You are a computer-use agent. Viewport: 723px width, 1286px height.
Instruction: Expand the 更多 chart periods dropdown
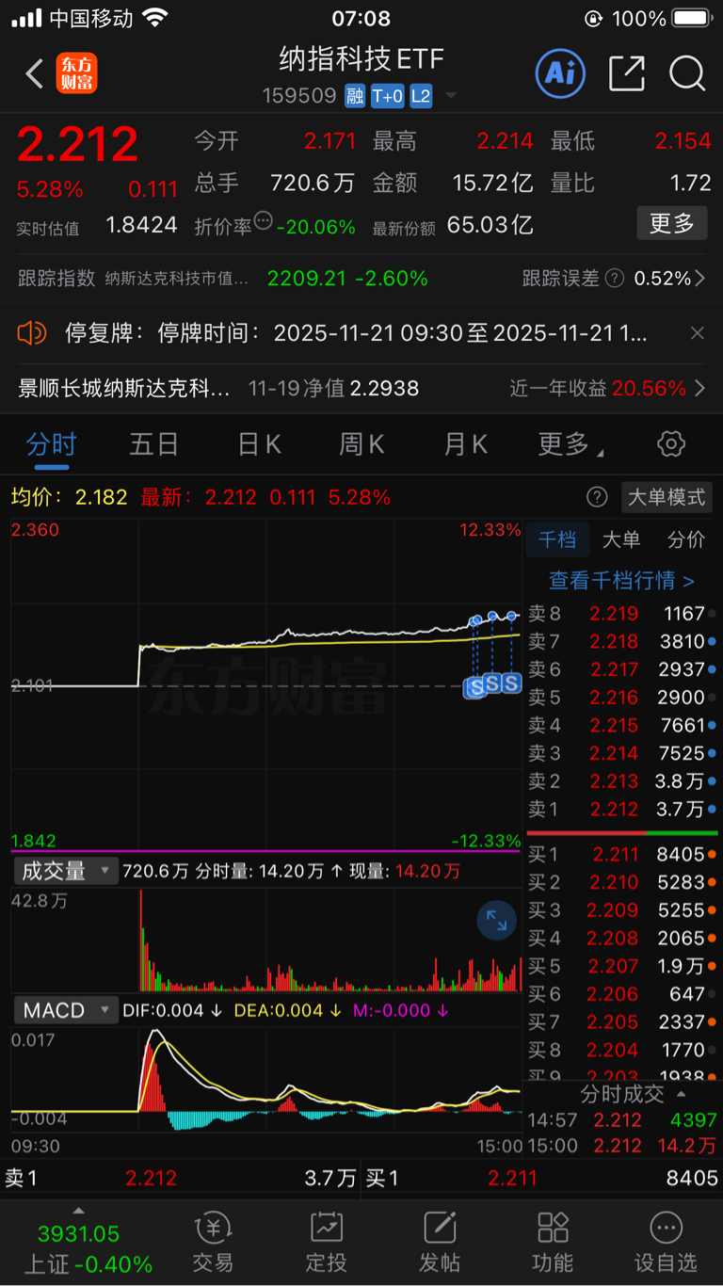pyautogui.click(x=571, y=444)
